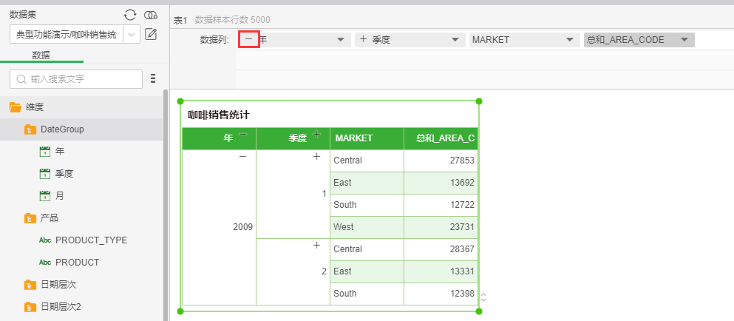The width and height of the screenshot is (734, 321).
Task: Expand the 季度 field using plus icon in data columns
Action: click(363, 39)
